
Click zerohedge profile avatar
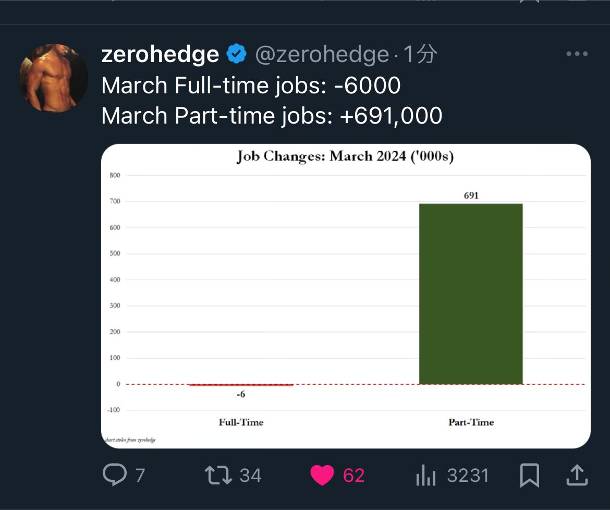coord(54,78)
